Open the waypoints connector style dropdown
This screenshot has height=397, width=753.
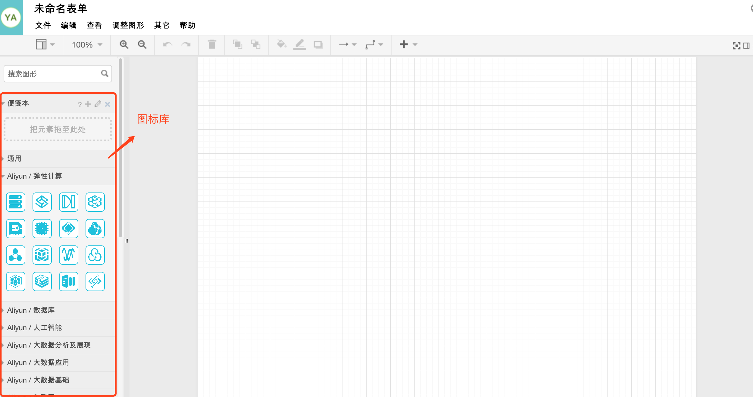point(374,45)
